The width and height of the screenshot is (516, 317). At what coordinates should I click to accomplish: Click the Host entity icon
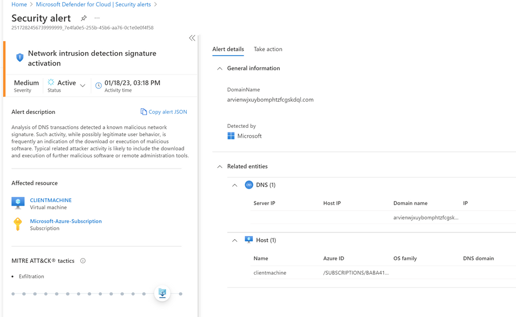pos(249,240)
